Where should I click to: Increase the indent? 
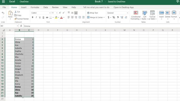(x=84, y=17)
